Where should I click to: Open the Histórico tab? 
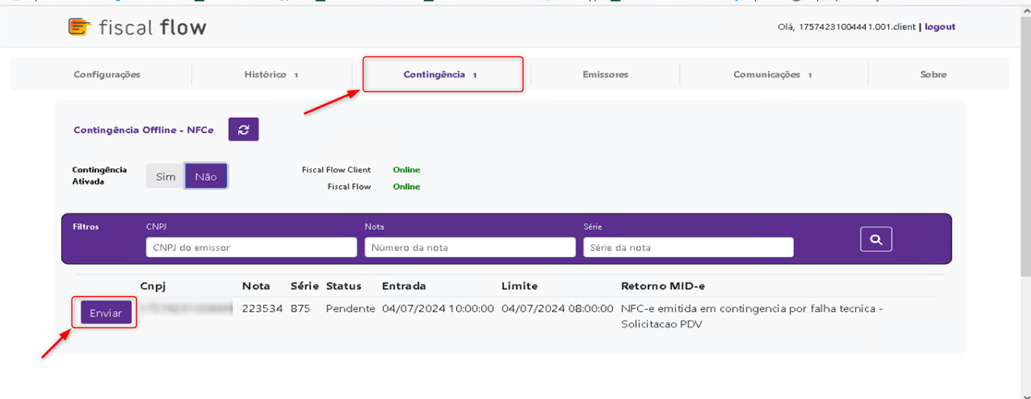271,74
